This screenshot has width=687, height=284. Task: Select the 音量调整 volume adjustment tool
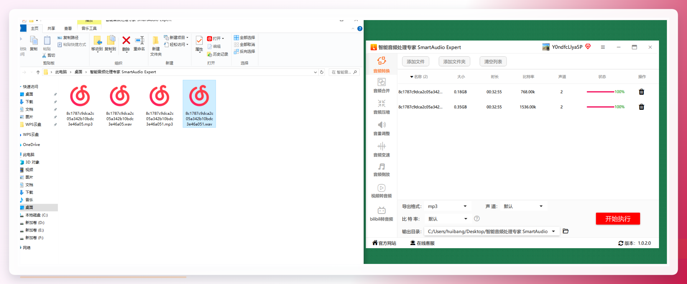pyautogui.click(x=381, y=128)
